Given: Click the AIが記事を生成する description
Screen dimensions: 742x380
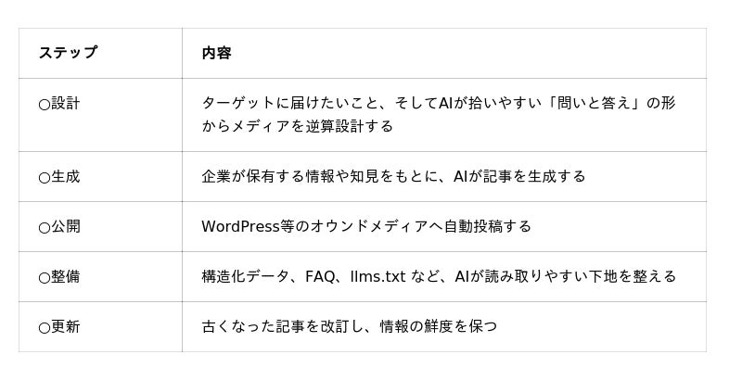Looking at the screenshot, I should click(x=519, y=177).
